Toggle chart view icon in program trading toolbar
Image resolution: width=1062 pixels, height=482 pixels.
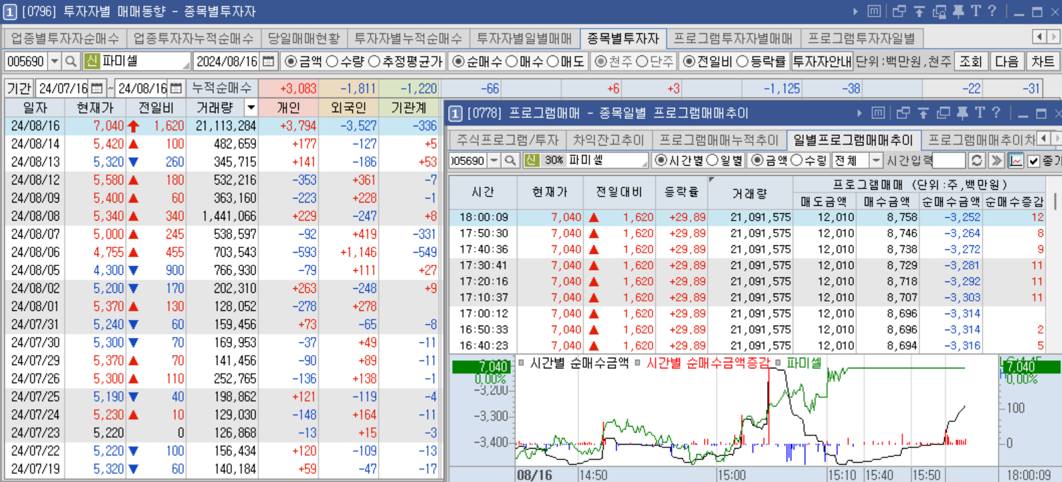[x=1016, y=160]
